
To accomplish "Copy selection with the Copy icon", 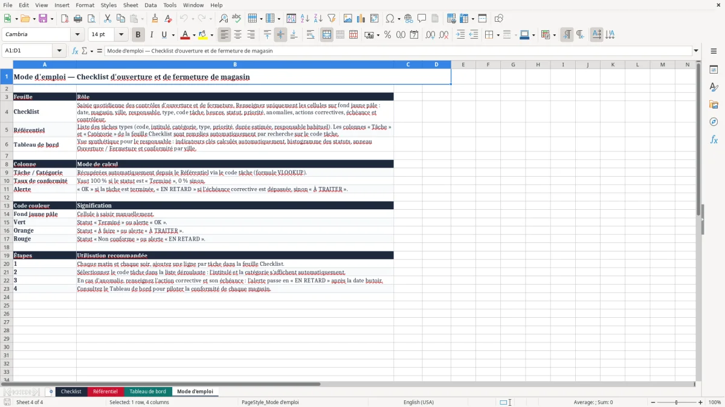I will [x=120, y=19].
